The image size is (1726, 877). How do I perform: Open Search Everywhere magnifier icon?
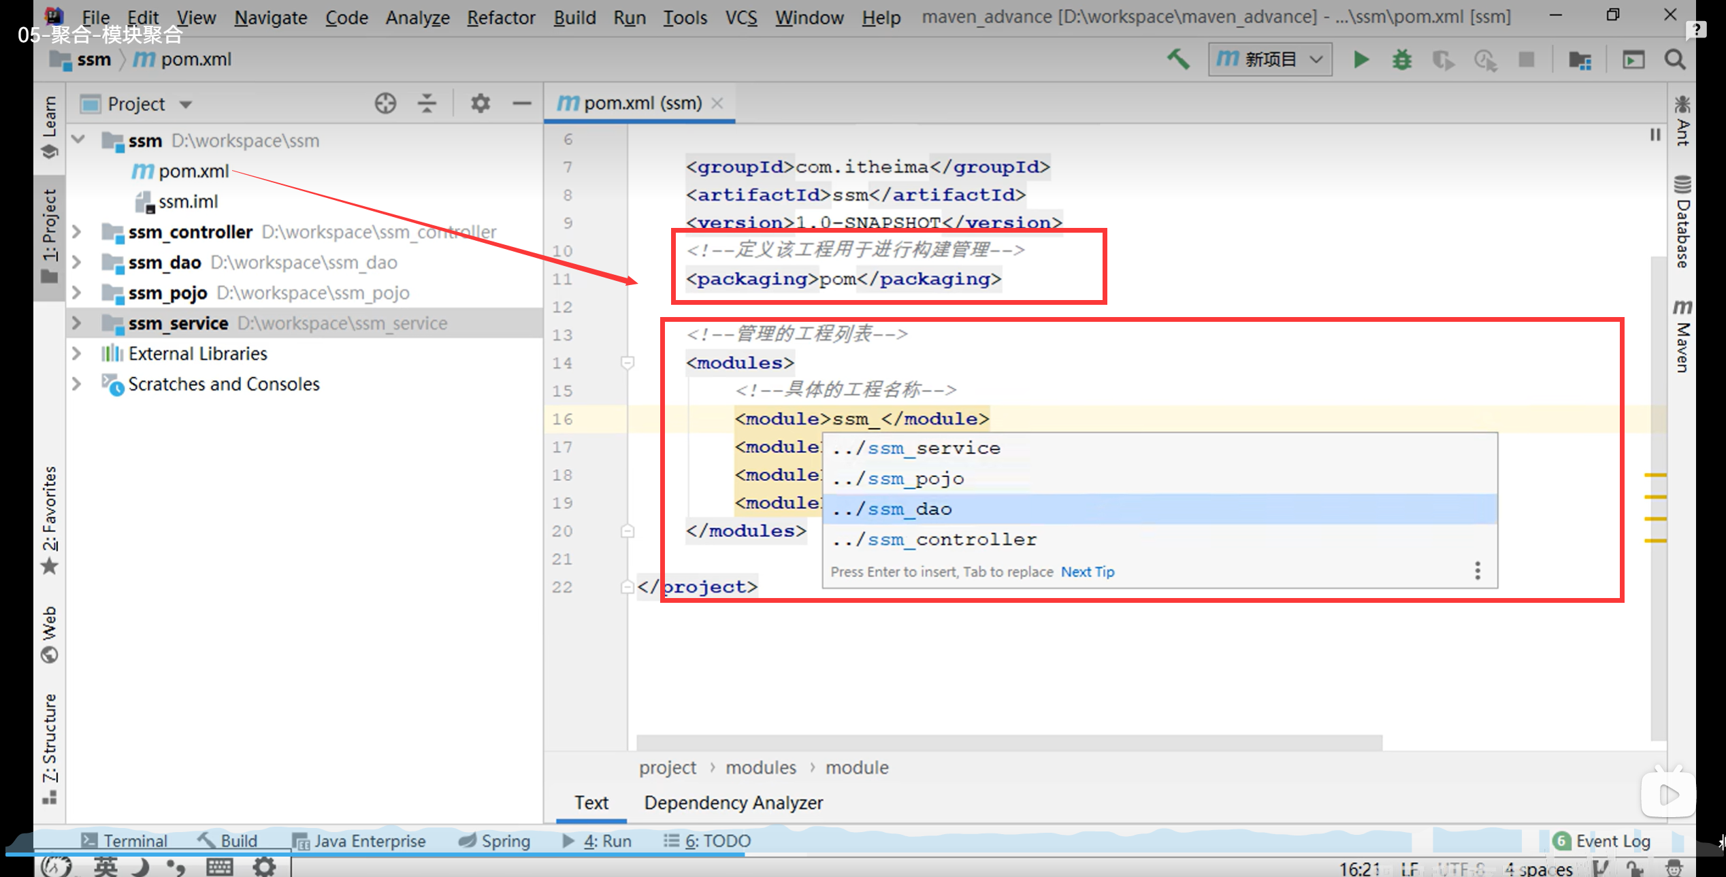point(1675,60)
